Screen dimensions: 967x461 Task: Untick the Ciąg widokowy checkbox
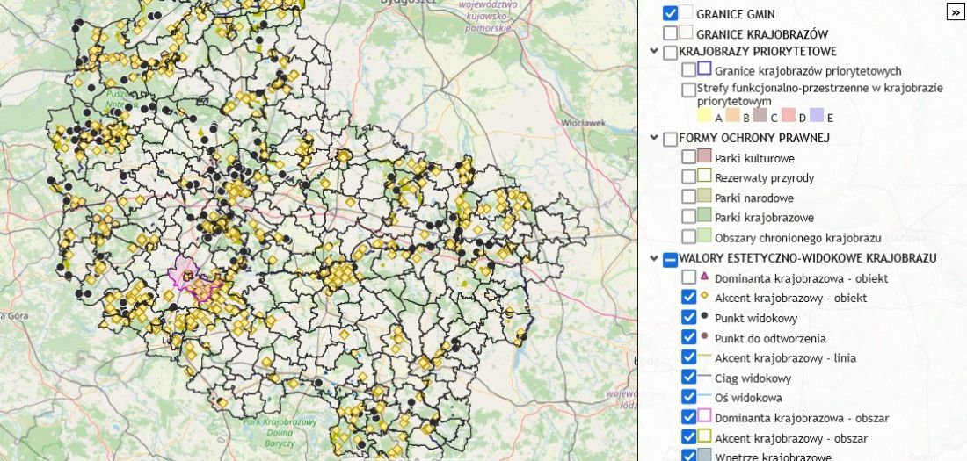click(x=689, y=378)
